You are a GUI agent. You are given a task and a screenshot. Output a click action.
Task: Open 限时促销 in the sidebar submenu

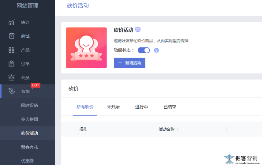(30, 105)
